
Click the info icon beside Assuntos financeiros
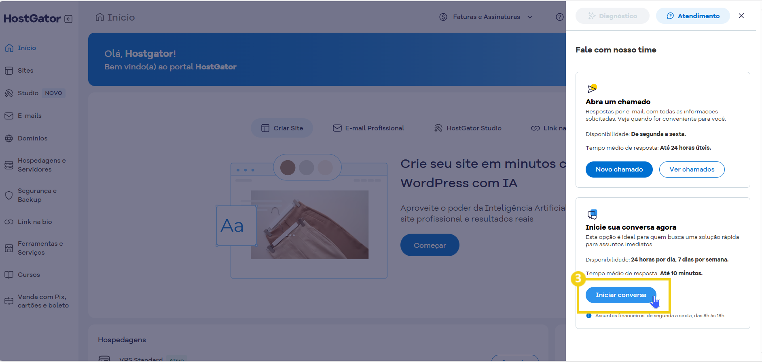[589, 316]
